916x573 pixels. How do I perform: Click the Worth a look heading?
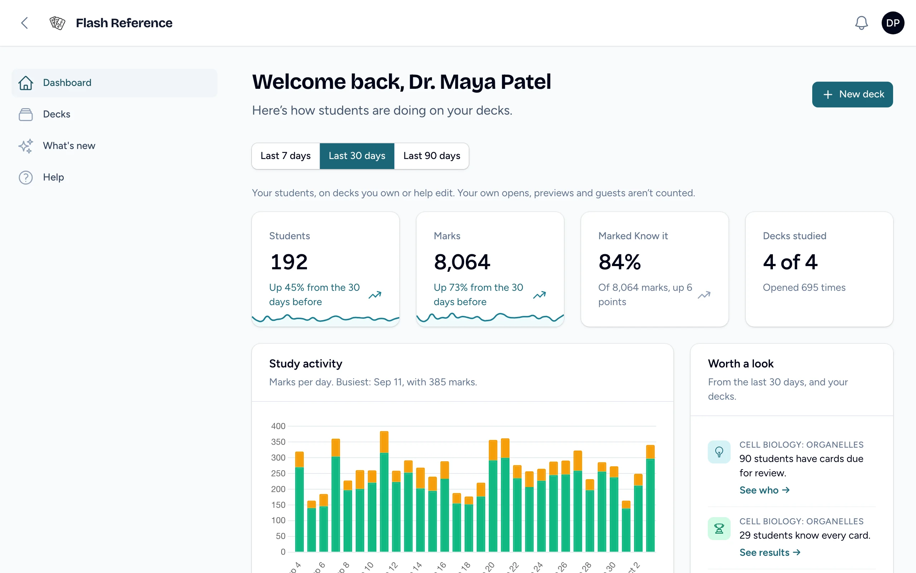[x=741, y=364]
